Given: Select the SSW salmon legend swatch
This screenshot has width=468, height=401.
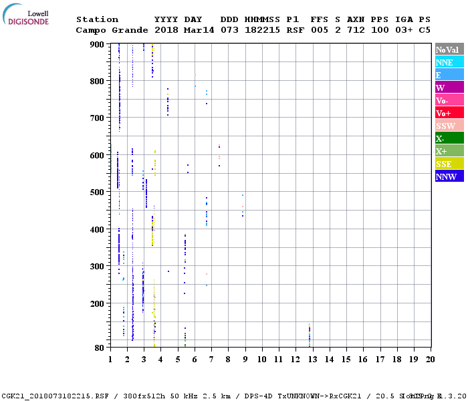Looking at the screenshot, I should (449, 126).
